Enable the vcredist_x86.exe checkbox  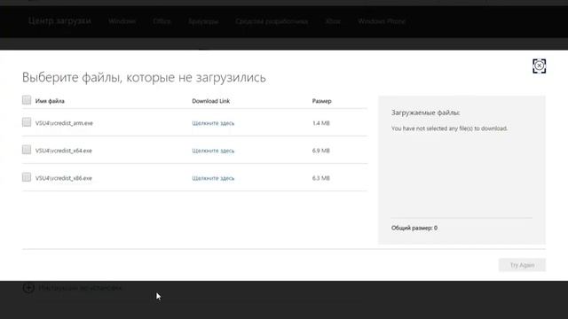click(x=27, y=177)
